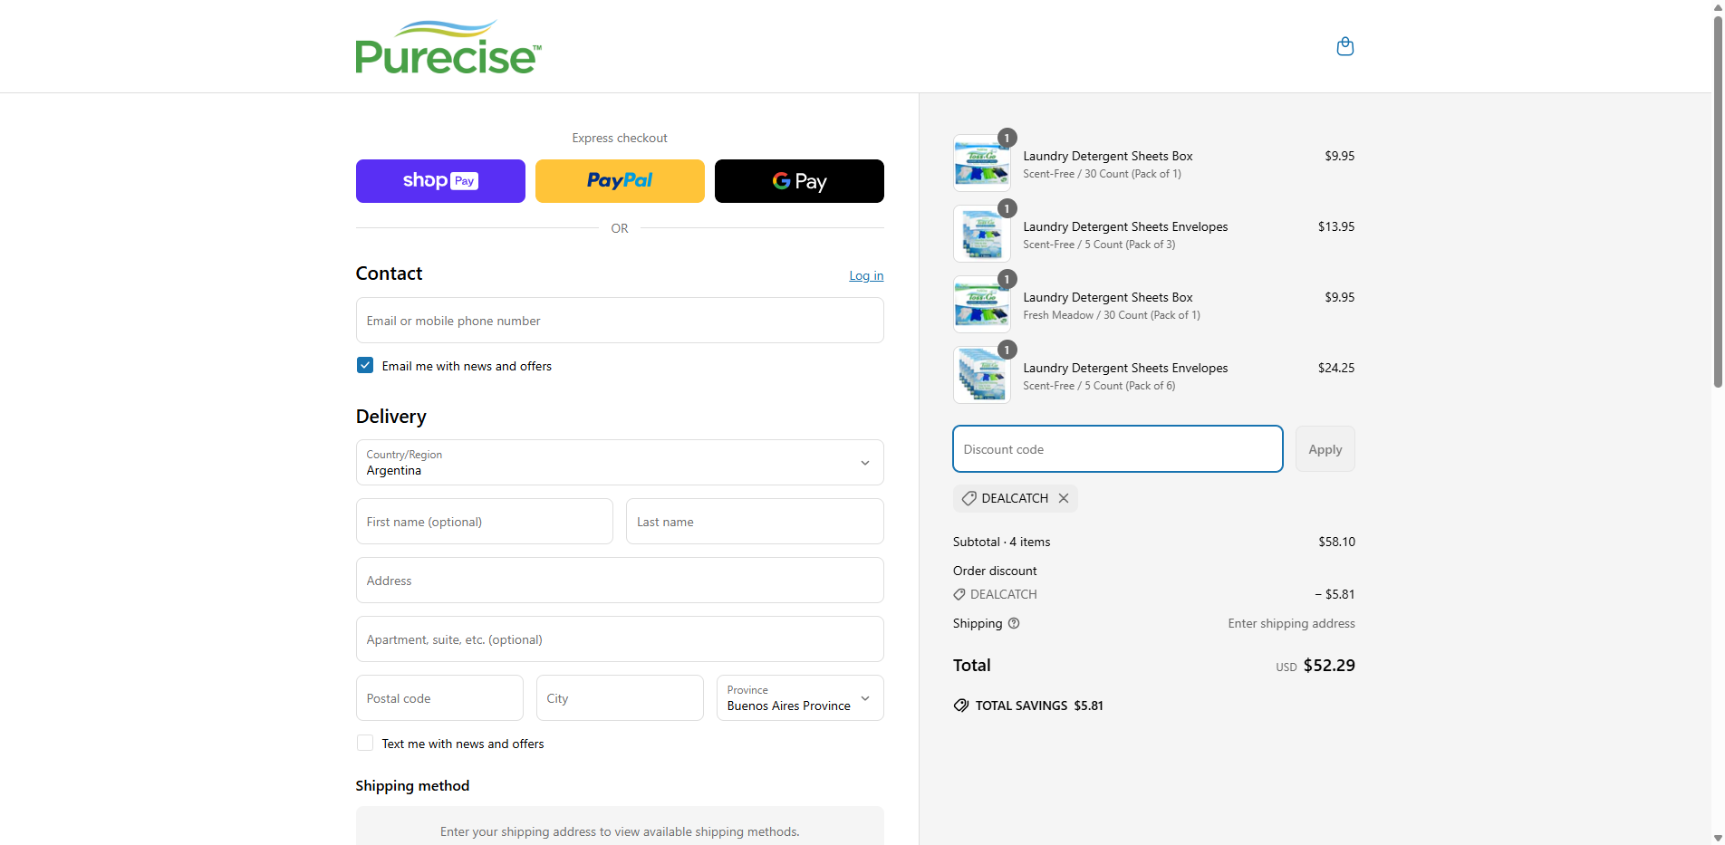This screenshot has width=1725, height=845.
Task: Click the $13.95 price of Pack of 3
Action: (x=1336, y=226)
